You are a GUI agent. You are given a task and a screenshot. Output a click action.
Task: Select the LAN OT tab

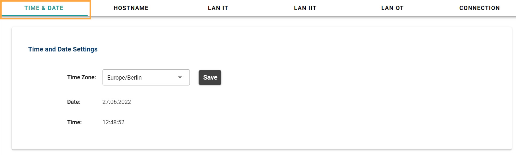pos(392,8)
